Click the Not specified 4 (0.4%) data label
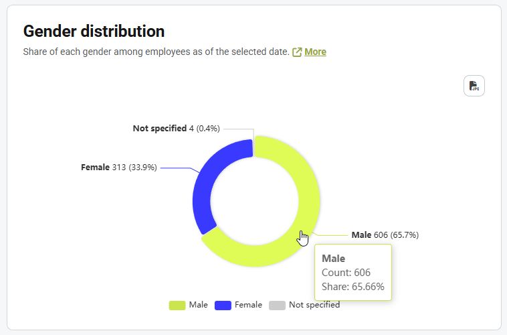The image size is (507, 335). (x=176, y=128)
